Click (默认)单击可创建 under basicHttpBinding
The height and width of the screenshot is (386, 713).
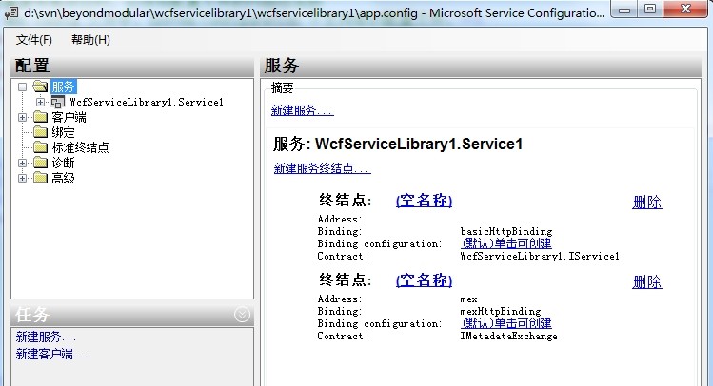click(506, 243)
